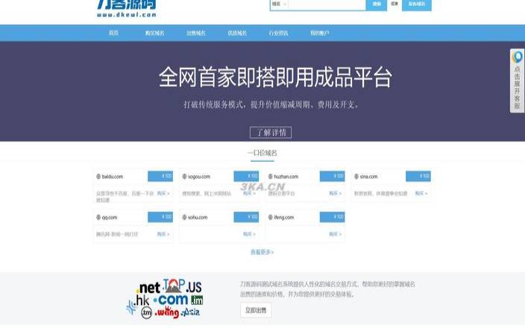The width and height of the screenshot is (525, 328).
Task: Click the ¥100 price tag for ifeng.com
Action: 332,217
